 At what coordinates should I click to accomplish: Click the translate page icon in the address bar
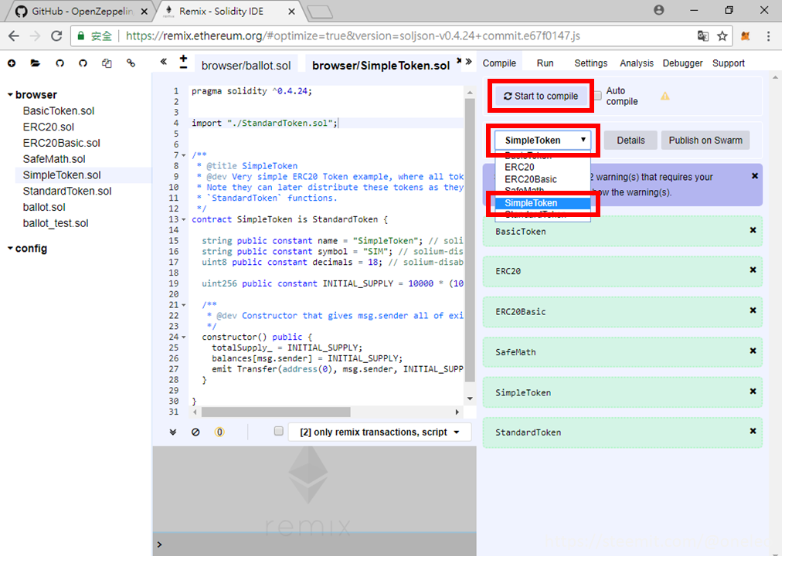click(x=703, y=36)
